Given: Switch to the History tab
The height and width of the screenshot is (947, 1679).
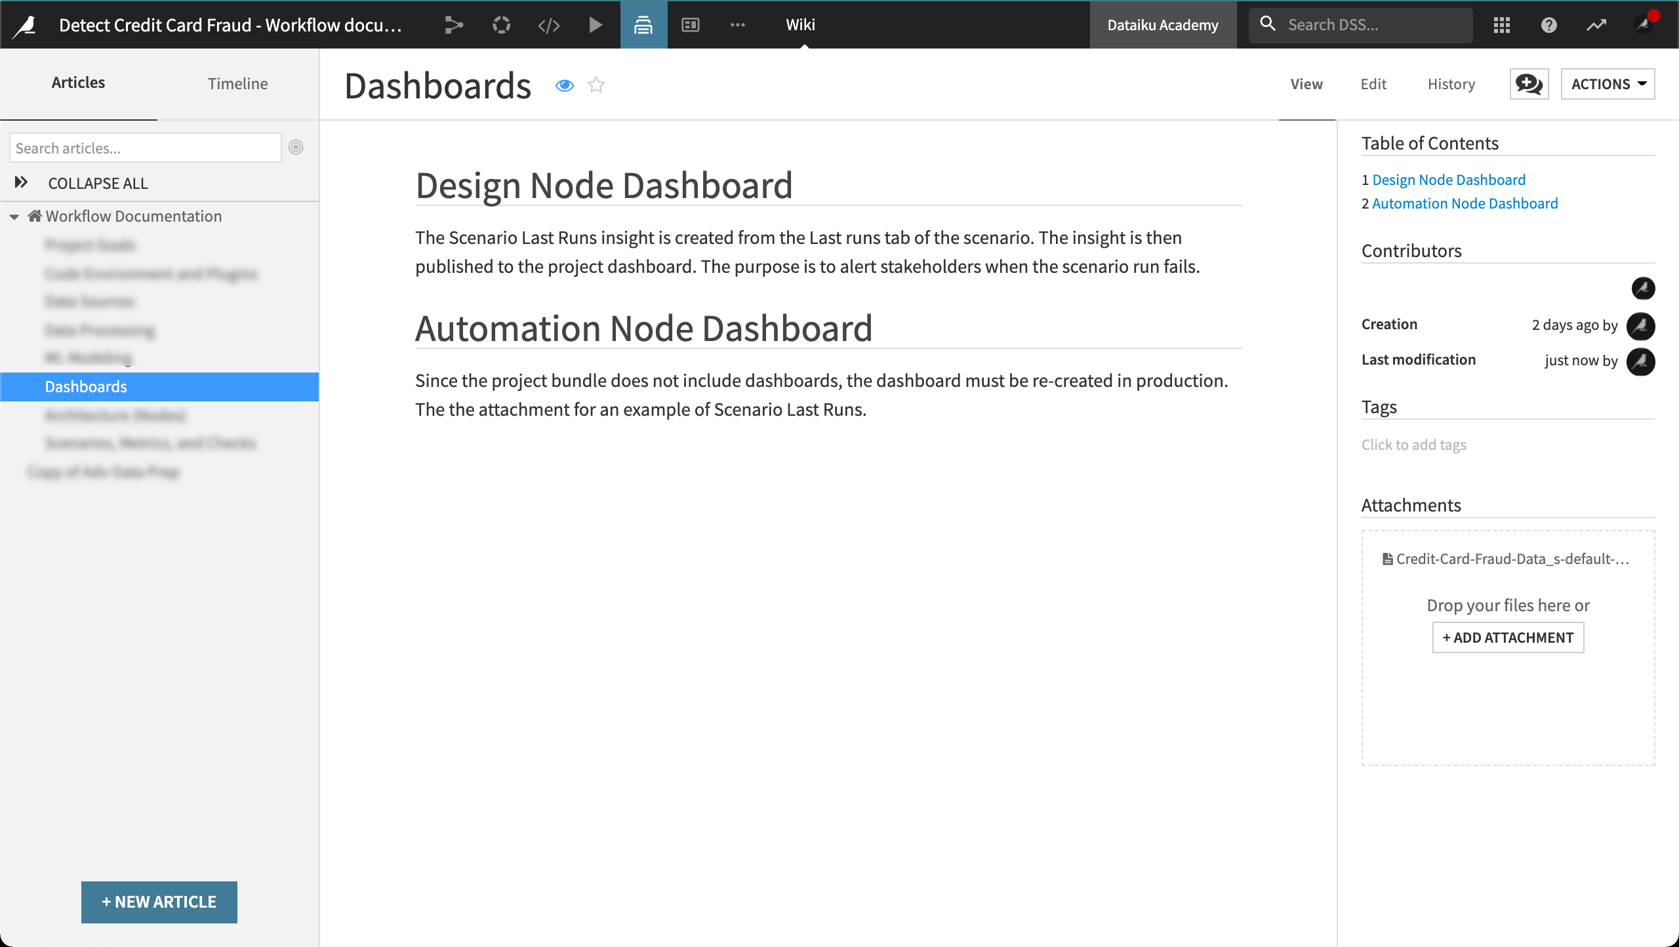Looking at the screenshot, I should click(x=1450, y=84).
